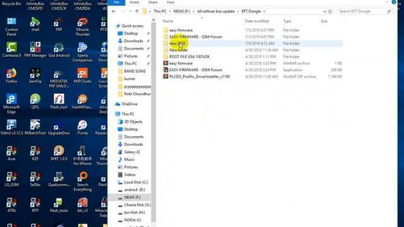Click the Search EFT Dongle field
The width and height of the screenshot is (404, 227).
click(365, 11)
